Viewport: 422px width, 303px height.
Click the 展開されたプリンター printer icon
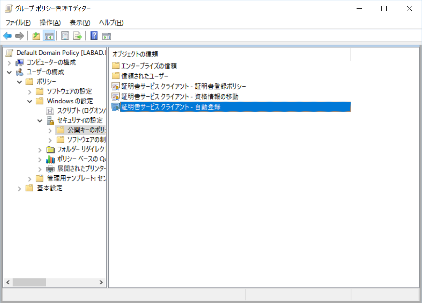[x=50, y=169]
